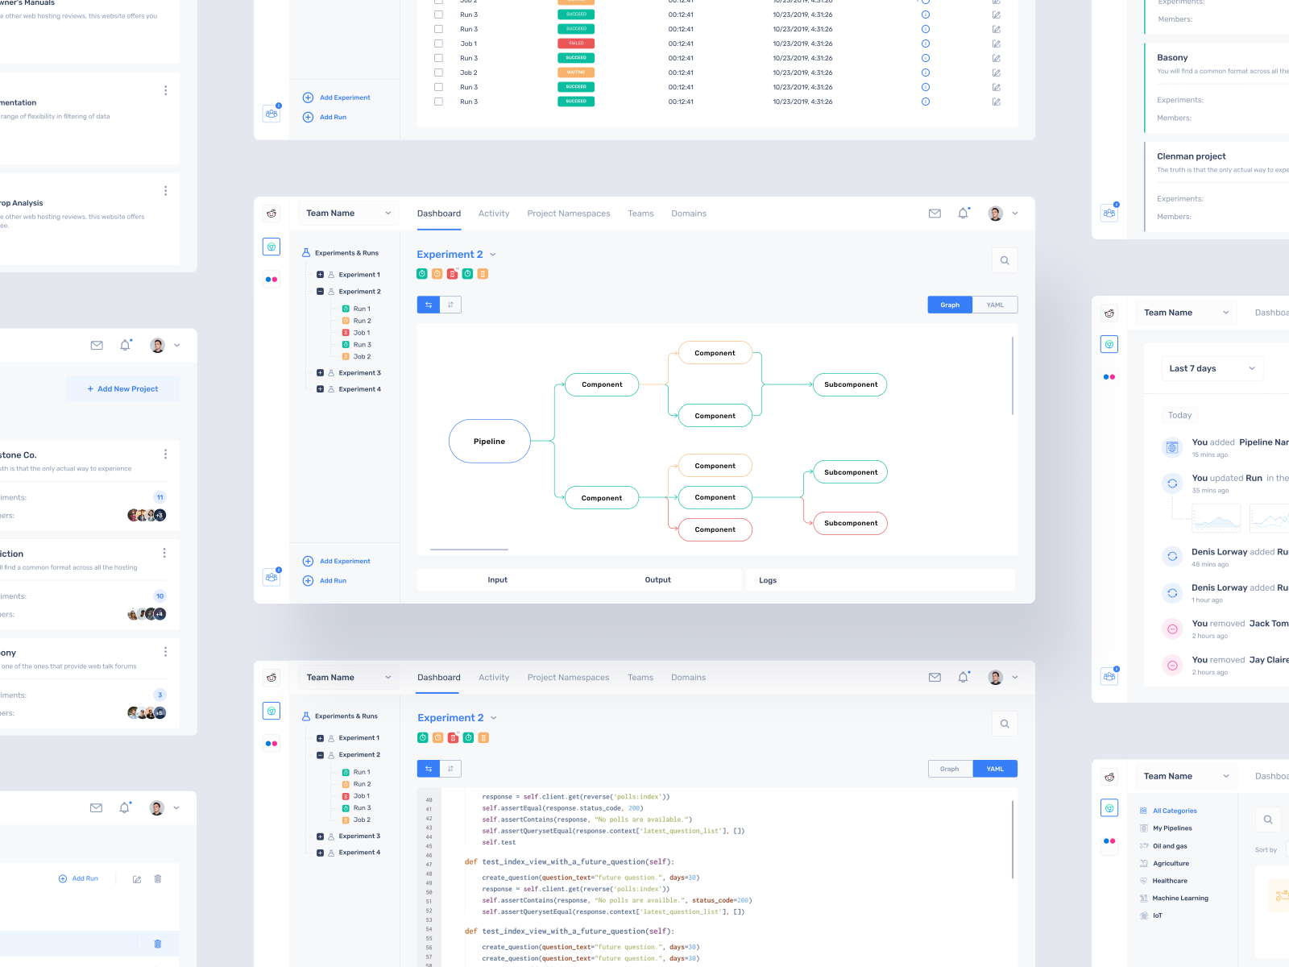The width and height of the screenshot is (1289, 967).
Task: Switch to the Activity tab
Action: coord(494,213)
